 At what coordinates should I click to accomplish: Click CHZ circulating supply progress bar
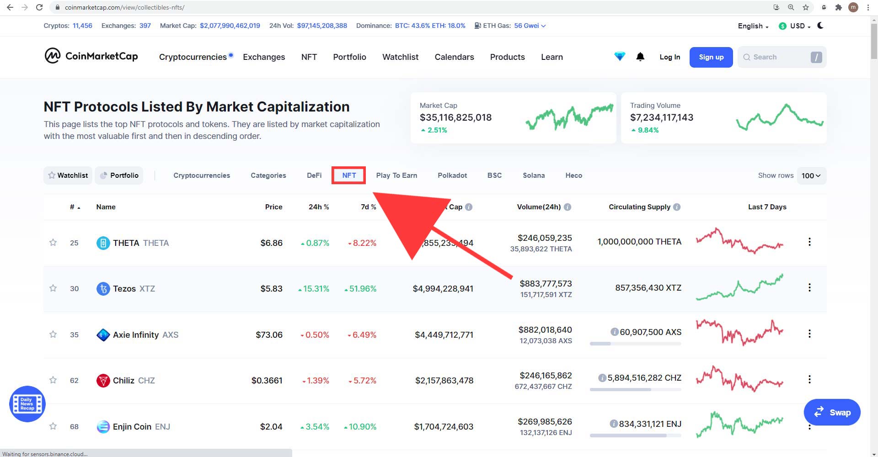tap(635, 389)
